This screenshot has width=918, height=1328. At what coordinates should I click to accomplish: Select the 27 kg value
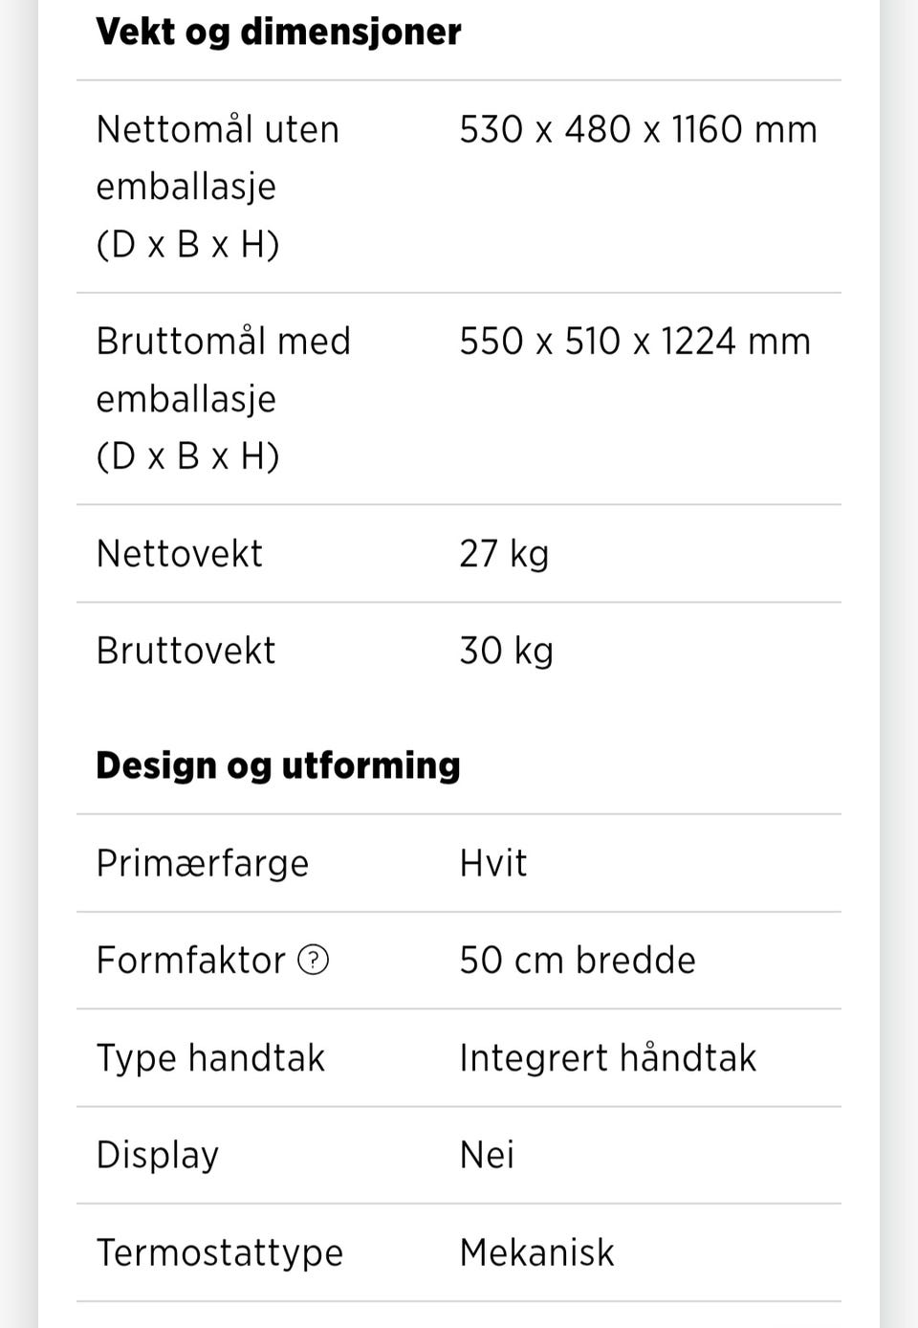(504, 554)
